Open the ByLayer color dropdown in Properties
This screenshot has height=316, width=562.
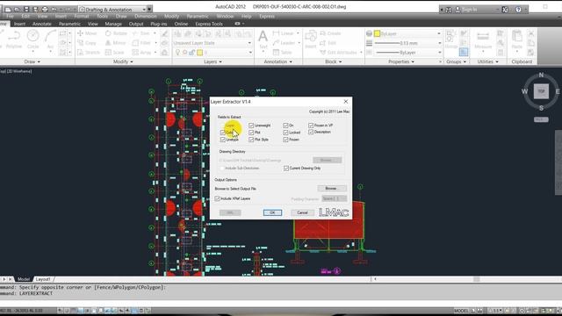[407, 33]
